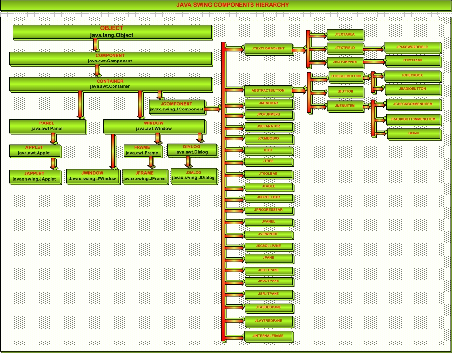Select the JCOMBOBOX node
452x353 pixels.
pyautogui.click(x=269, y=139)
